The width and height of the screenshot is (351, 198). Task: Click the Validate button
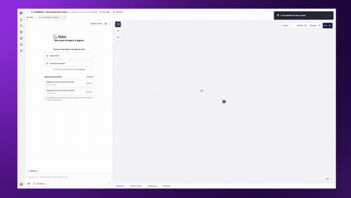coord(302,25)
